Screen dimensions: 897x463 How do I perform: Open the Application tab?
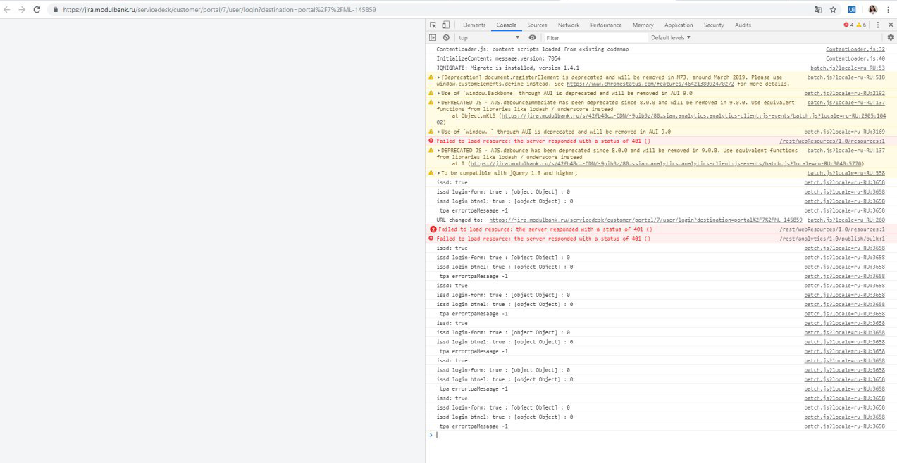[679, 25]
